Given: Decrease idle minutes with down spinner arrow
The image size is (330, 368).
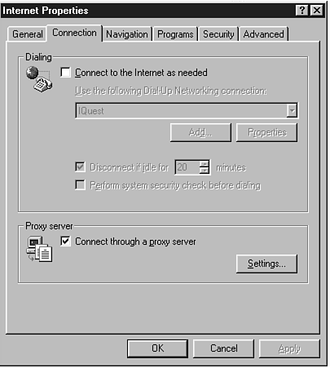Looking at the screenshot, I should [x=205, y=171].
